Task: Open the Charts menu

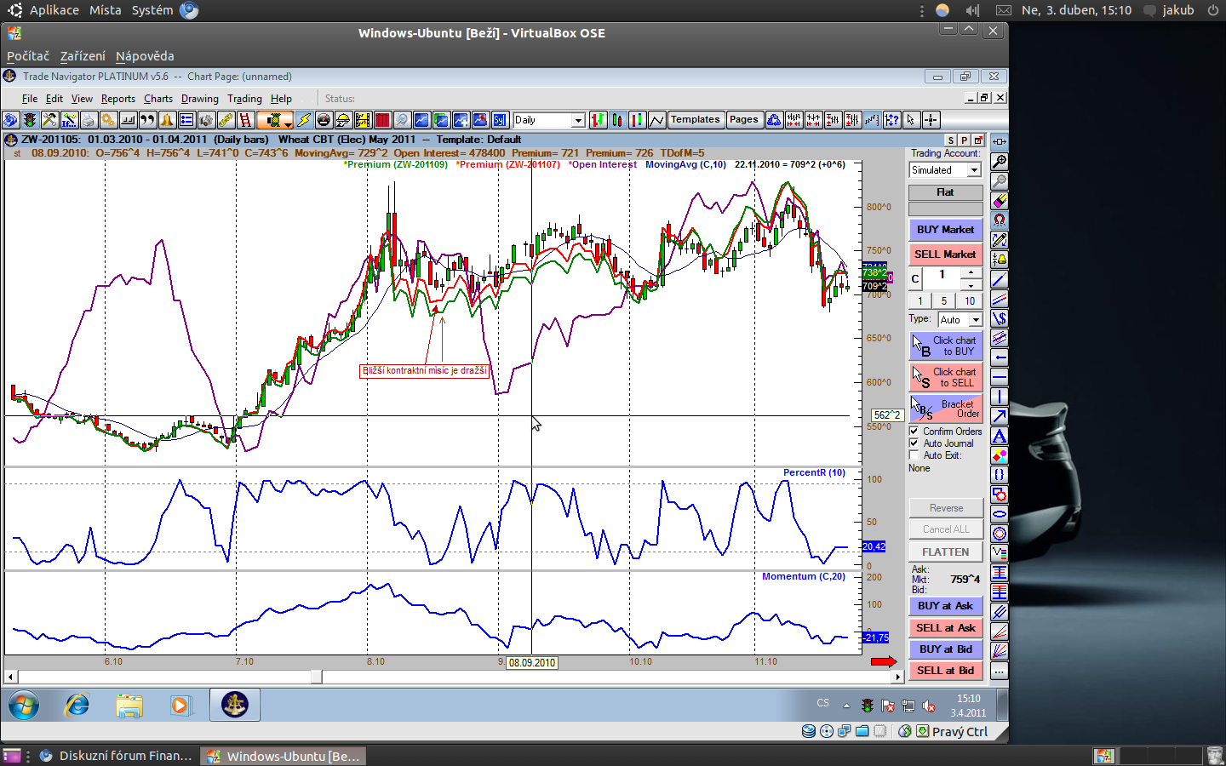Action: pos(158,99)
